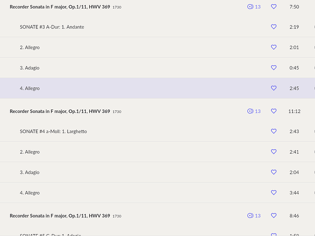Select the "3. Adagio" track of 0:45
The height and width of the screenshot is (236, 315).
29,68
